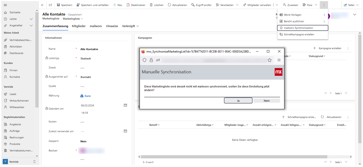
Task: Click Ja in the synchronisation dialog
Action: point(238,101)
